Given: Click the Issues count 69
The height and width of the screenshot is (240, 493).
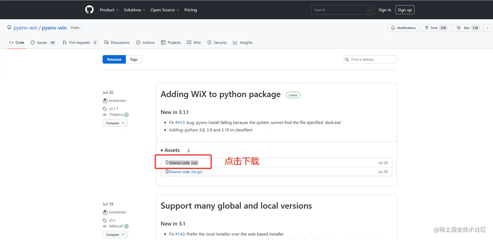Looking at the screenshot, I should tap(52, 43).
